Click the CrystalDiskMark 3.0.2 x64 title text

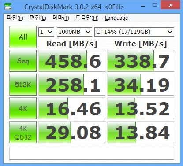[x=74, y=7]
